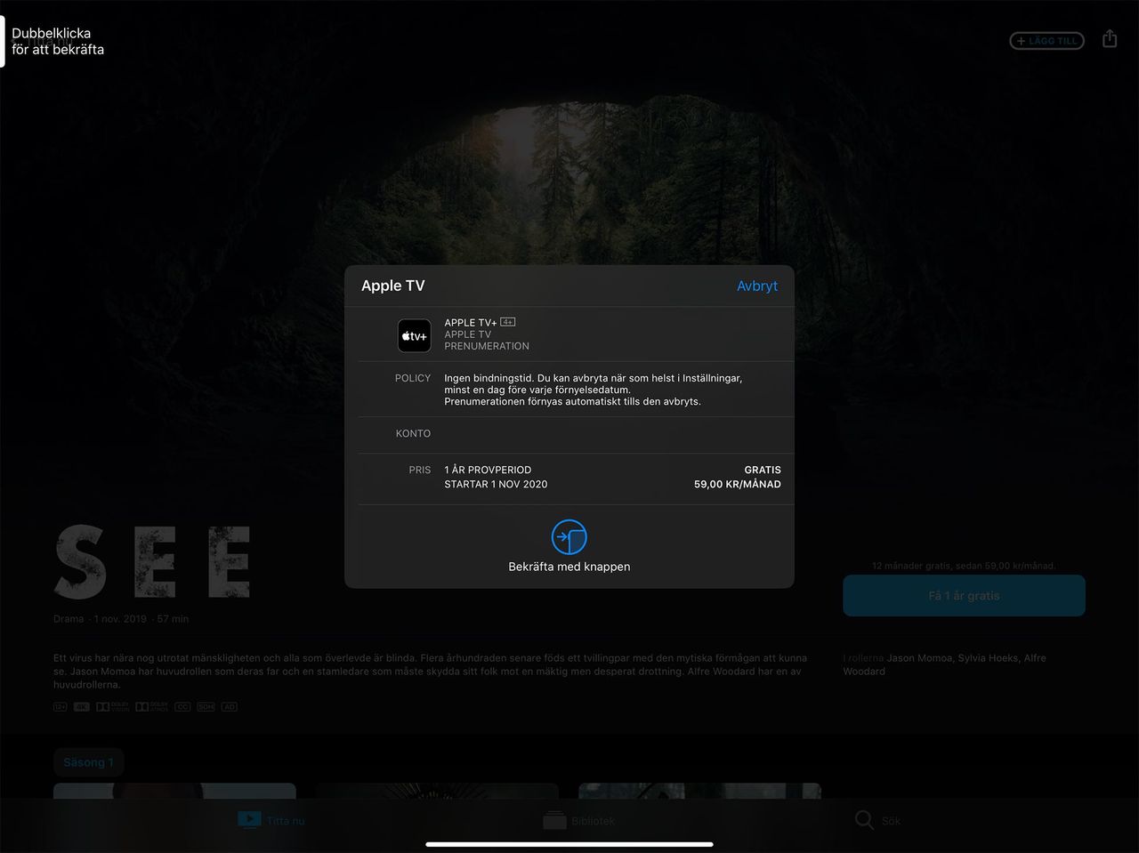Tap the AD audio description badge

click(229, 707)
